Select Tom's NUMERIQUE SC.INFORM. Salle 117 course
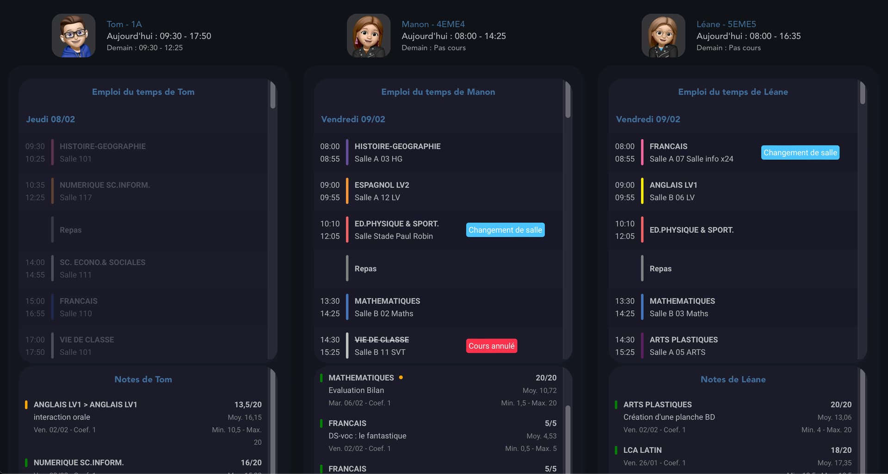 (143, 191)
